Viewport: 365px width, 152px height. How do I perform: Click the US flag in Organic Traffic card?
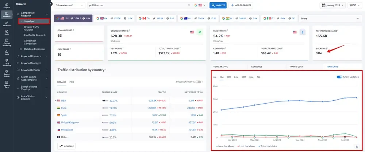[x=192, y=32]
